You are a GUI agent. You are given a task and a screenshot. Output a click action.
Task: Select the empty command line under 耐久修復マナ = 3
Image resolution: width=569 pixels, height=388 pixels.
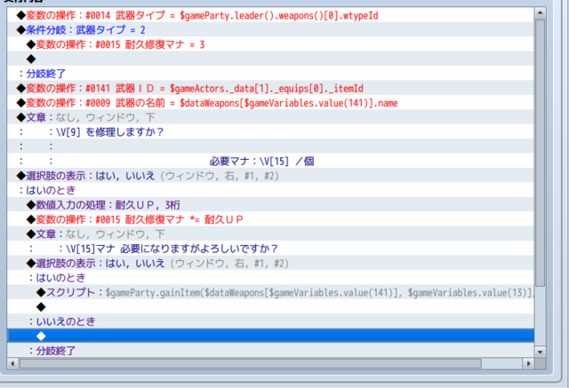coord(270,59)
